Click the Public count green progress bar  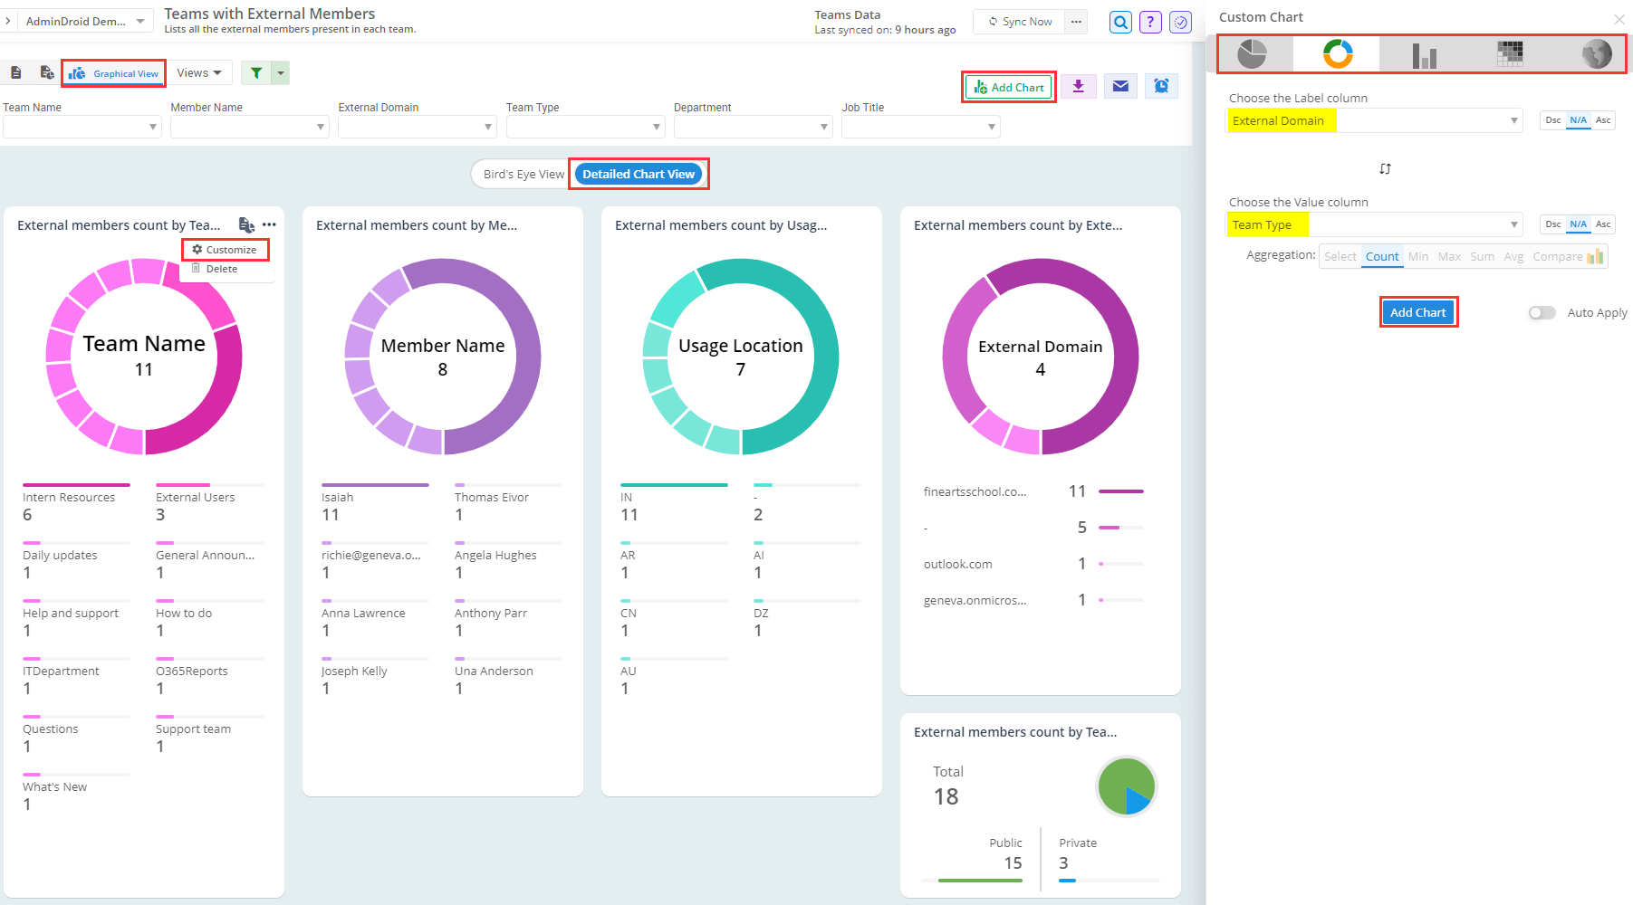(x=980, y=880)
